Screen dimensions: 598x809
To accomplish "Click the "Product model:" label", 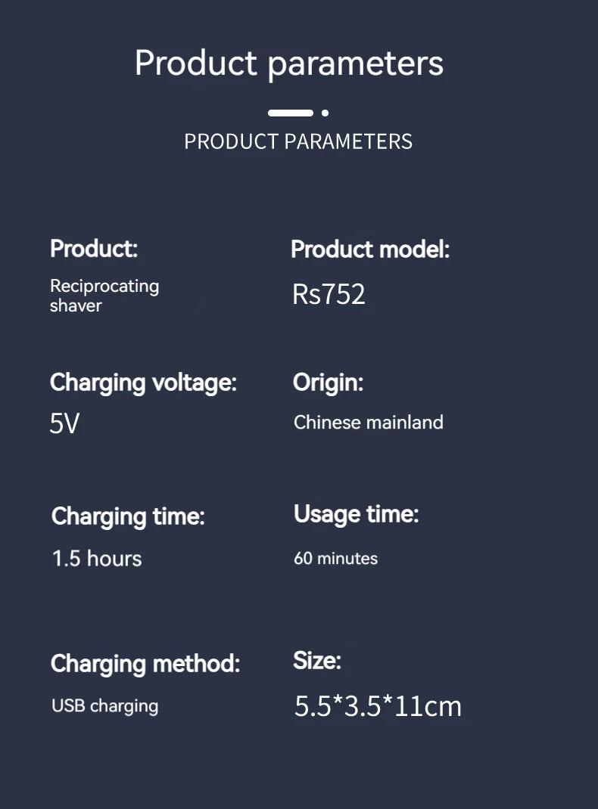I will point(370,249).
